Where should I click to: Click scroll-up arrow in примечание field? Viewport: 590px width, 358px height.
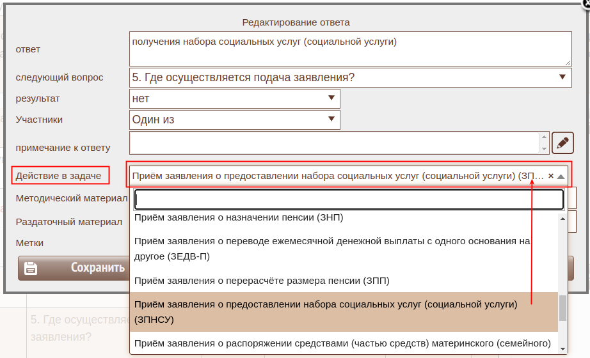click(545, 137)
